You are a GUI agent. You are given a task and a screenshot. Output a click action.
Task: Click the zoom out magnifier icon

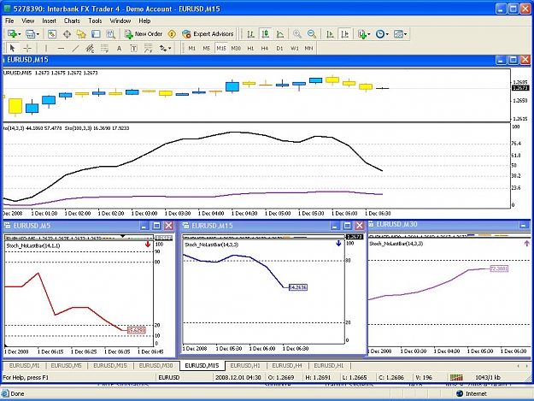coord(312,33)
